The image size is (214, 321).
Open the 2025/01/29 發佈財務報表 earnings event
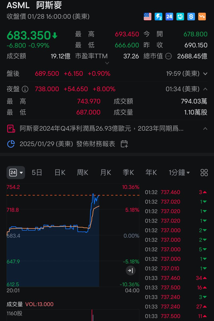pyautogui.click(x=67, y=144)
